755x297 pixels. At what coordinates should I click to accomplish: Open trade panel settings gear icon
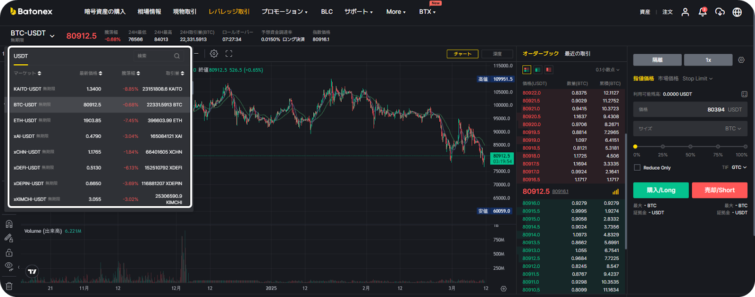741,60
